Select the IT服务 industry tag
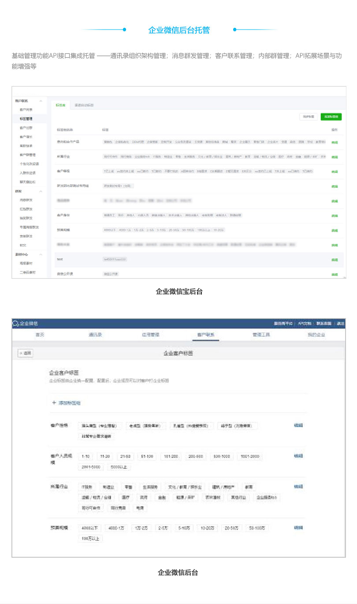The width and height of the screenshot is (357, 604). (x=87, y=487)
